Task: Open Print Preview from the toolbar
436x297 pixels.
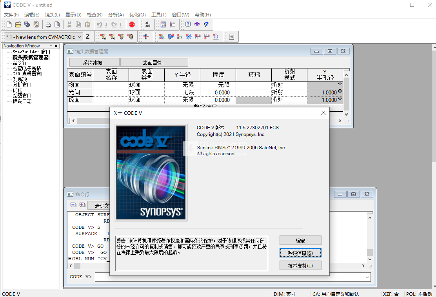Action: (57, 24)
